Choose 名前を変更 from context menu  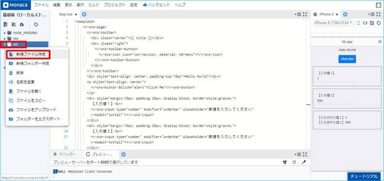pos(37,82)
